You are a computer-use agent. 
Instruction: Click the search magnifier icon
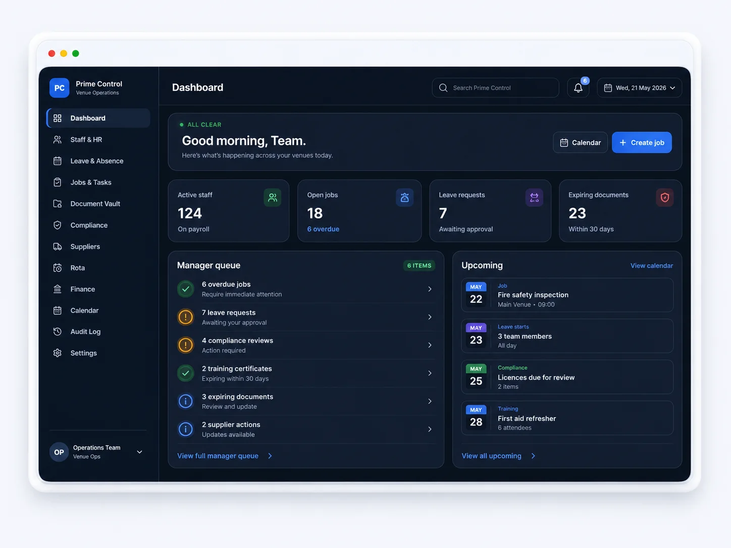443,88
